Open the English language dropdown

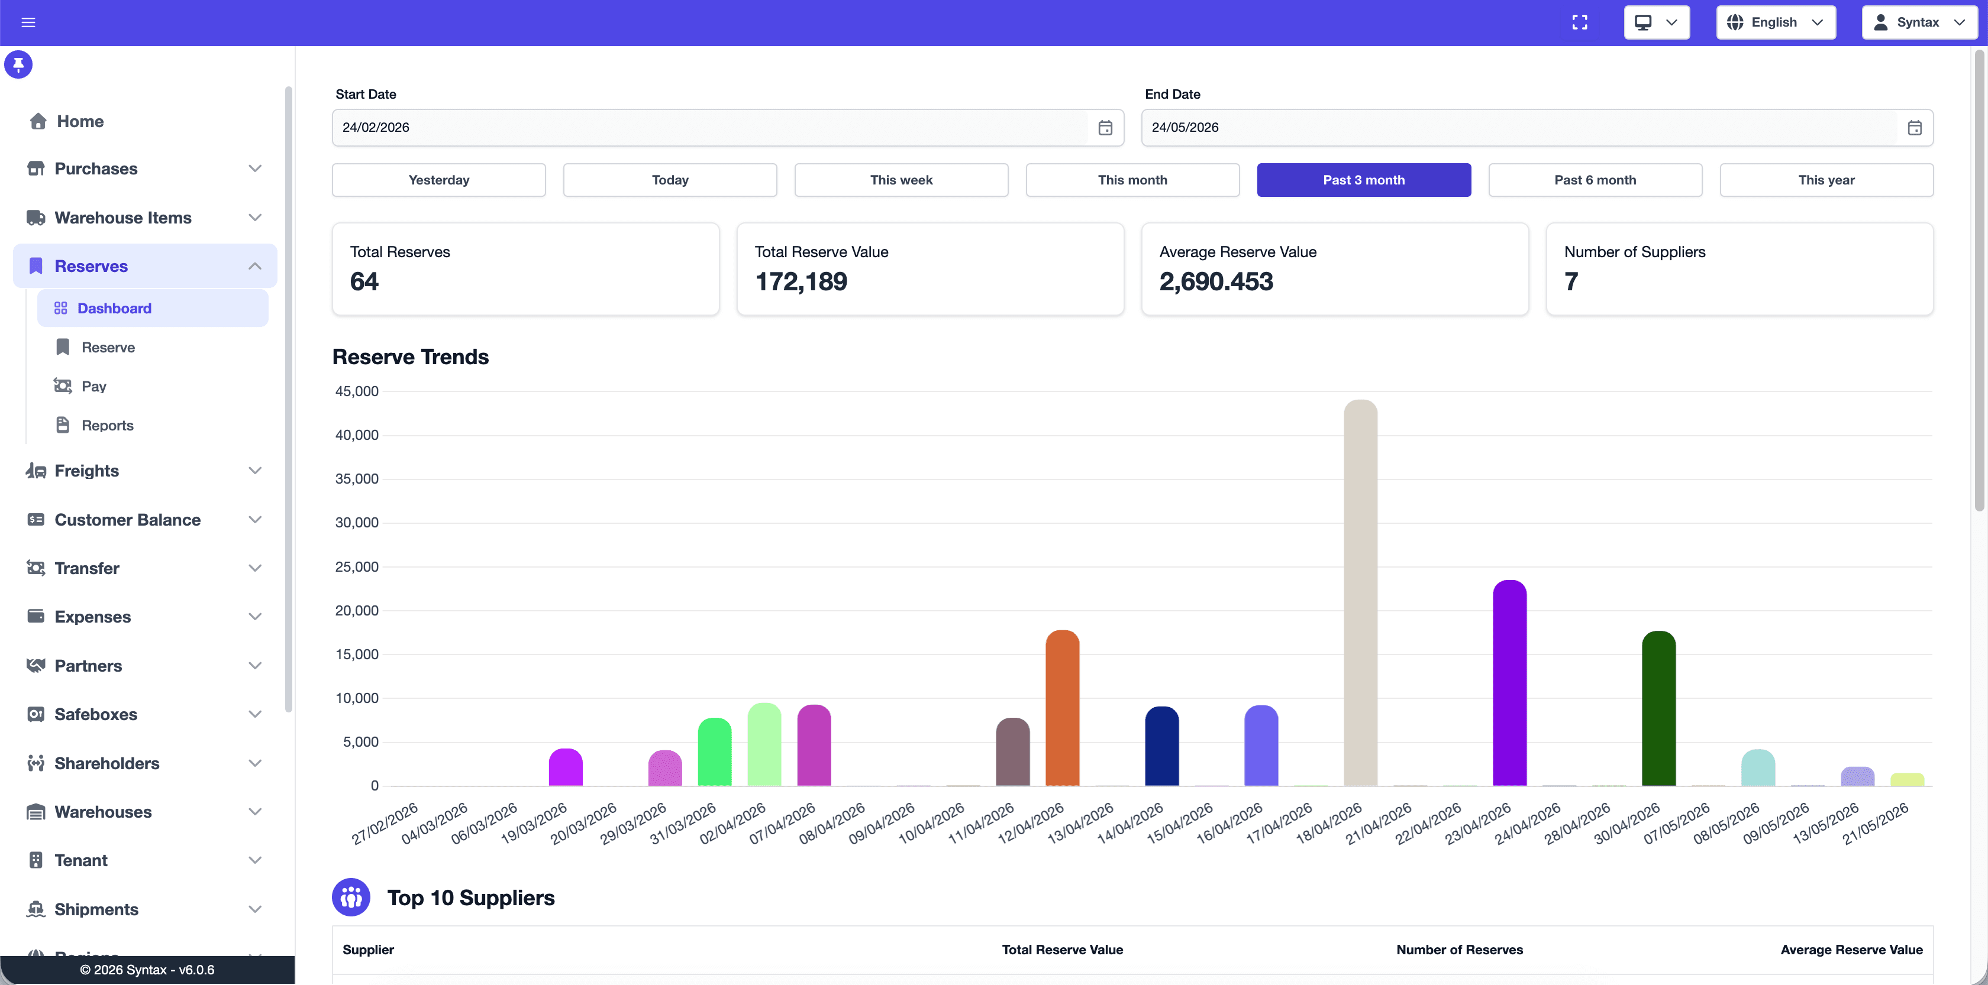tap(1775, 22)
